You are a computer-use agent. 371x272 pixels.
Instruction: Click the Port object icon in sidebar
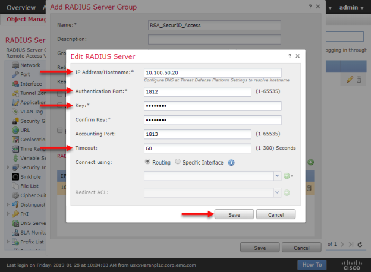[15, 74]
